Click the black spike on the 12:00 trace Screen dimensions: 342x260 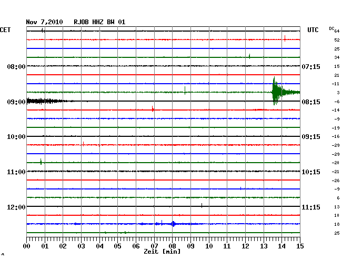(202, 205)
